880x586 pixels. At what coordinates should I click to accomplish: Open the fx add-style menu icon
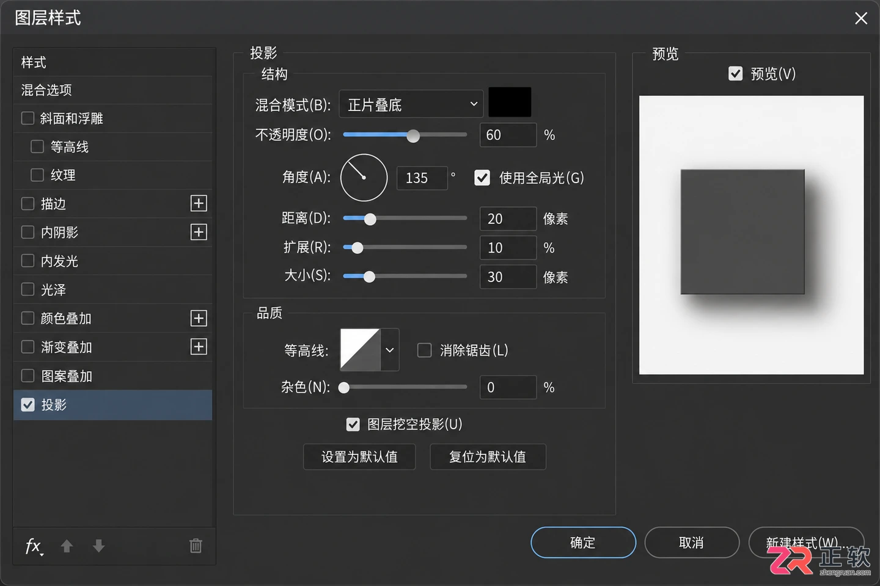(34, 546)
